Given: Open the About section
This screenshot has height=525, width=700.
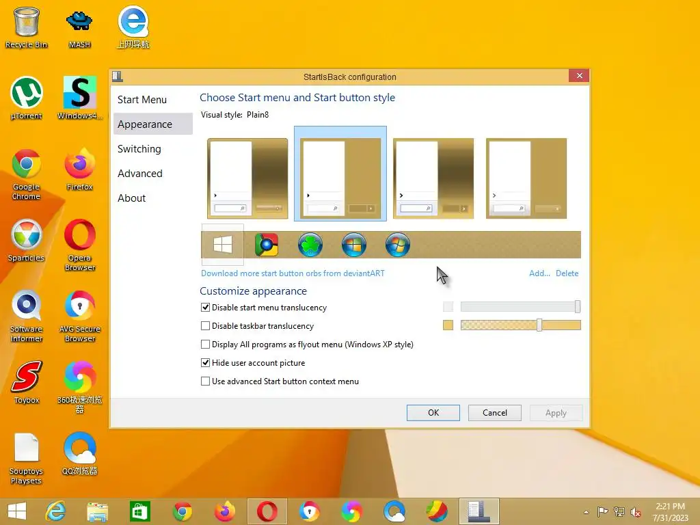Looking at the screenshot, I should click(153, 198).
